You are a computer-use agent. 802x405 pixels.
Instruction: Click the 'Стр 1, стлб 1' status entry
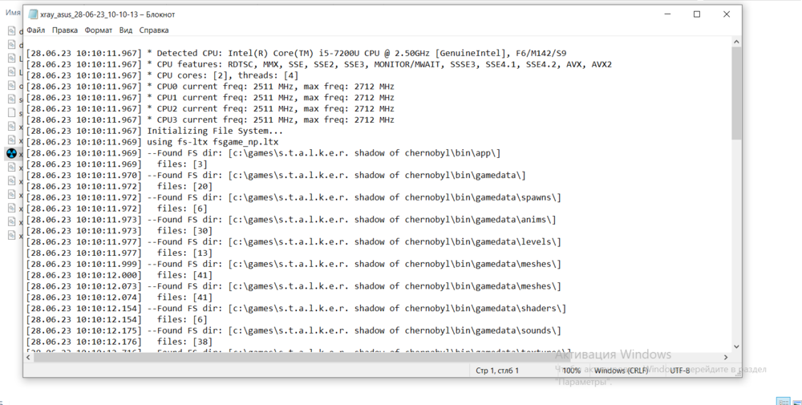click(497, 371)
